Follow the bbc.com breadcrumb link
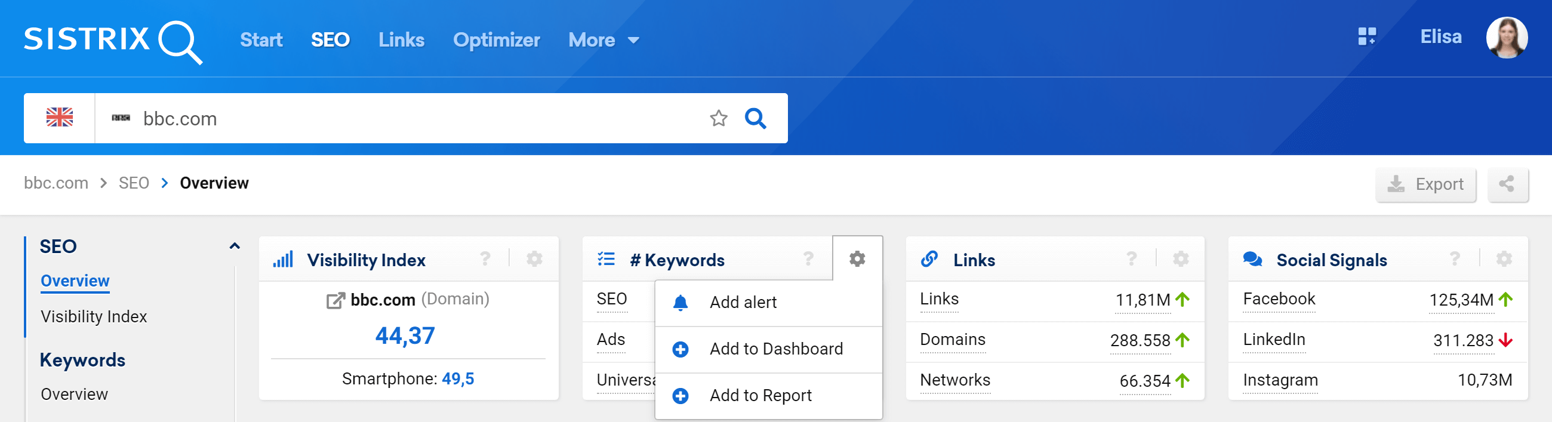1552x422 pixels. [x=56, y=183]
